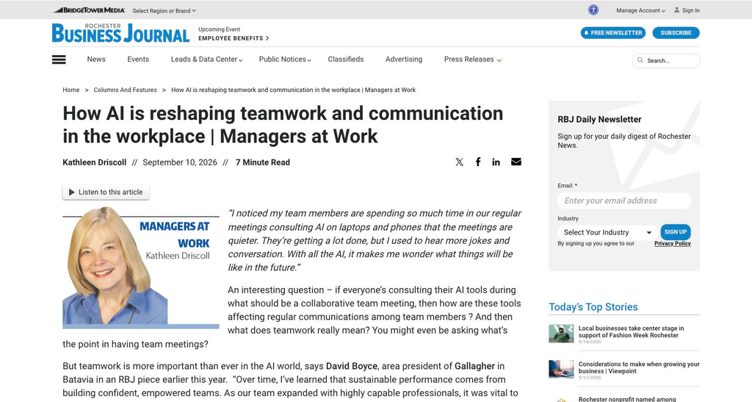Image resolution: width=752 pixels, height=402 pixels.
Task: Click Fashion Week Rochester story thumbnail
Action: (561, 334)
